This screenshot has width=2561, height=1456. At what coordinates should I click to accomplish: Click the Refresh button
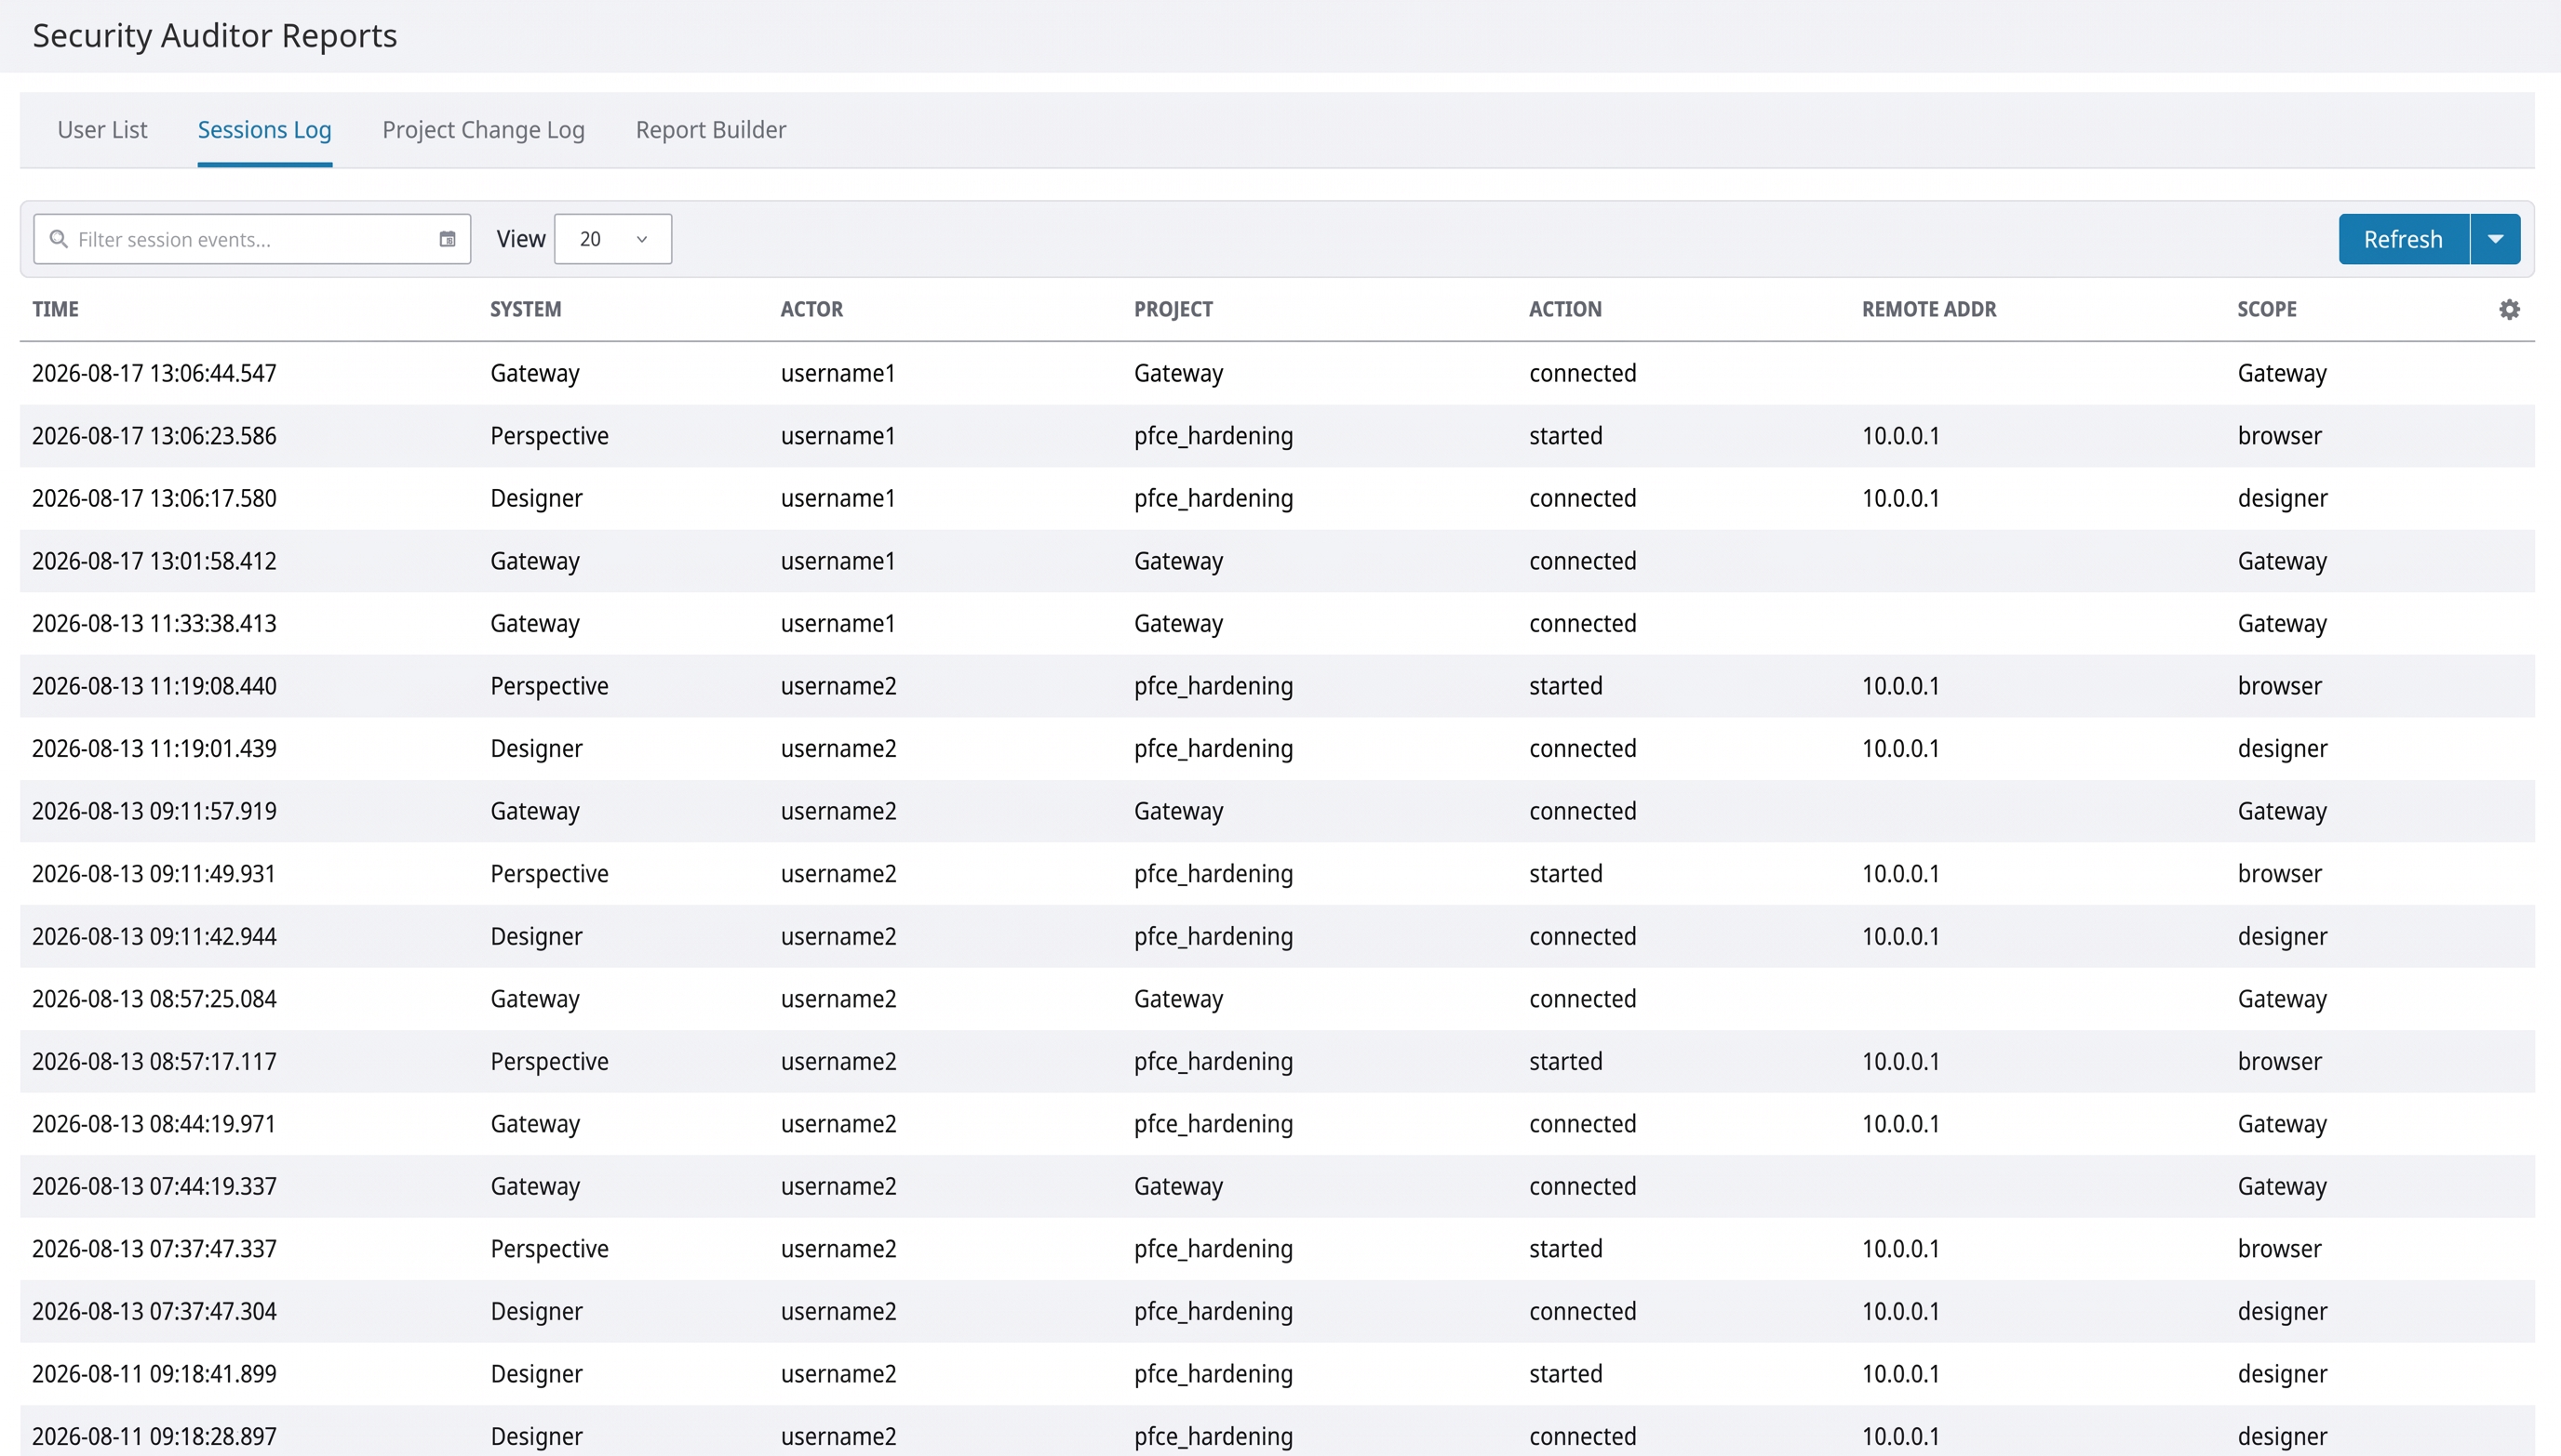click(2403, 239)
